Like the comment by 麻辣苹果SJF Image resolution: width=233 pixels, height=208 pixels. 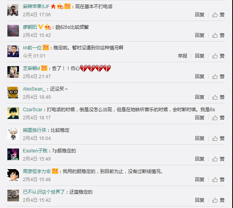click(x=218, y=15)
